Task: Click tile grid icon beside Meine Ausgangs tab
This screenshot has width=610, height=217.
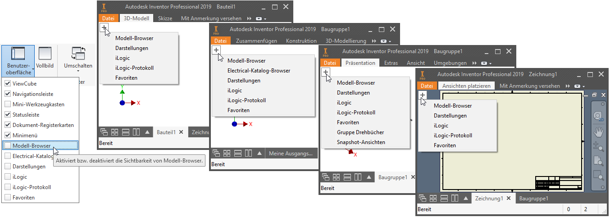Action: click(x=227, y=154)
